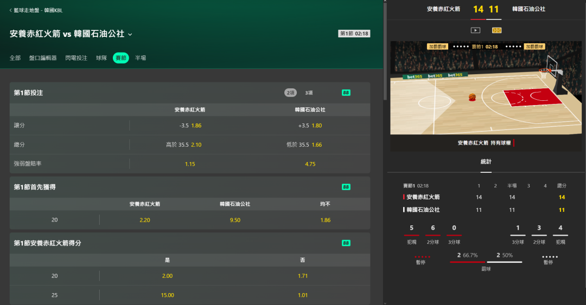The image size is (586, 305).
Task: Select 否 for 25 points at 1.01
Action: point(303,295)
